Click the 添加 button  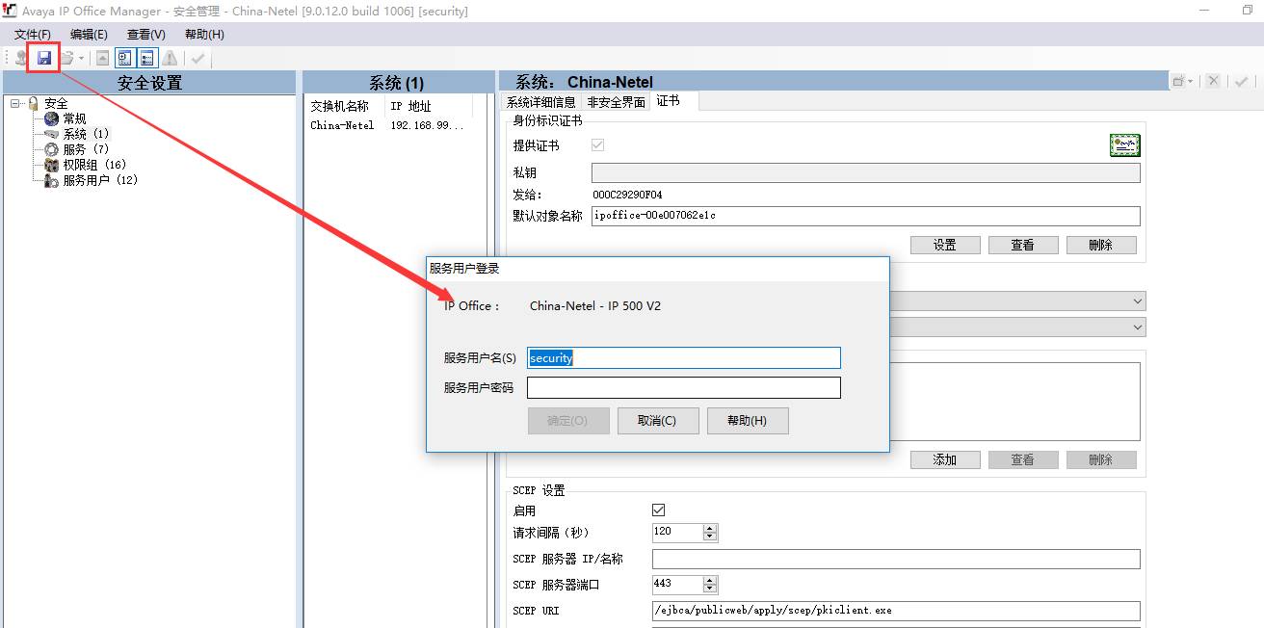(945, 459)
